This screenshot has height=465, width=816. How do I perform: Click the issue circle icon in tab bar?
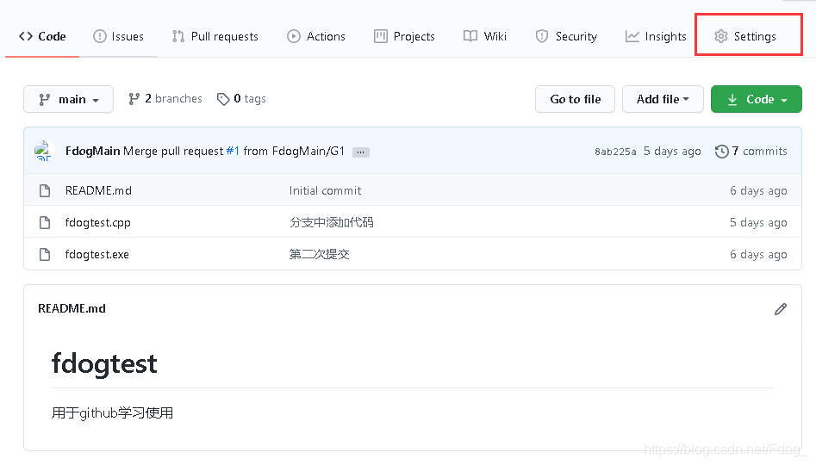point(99,36)
